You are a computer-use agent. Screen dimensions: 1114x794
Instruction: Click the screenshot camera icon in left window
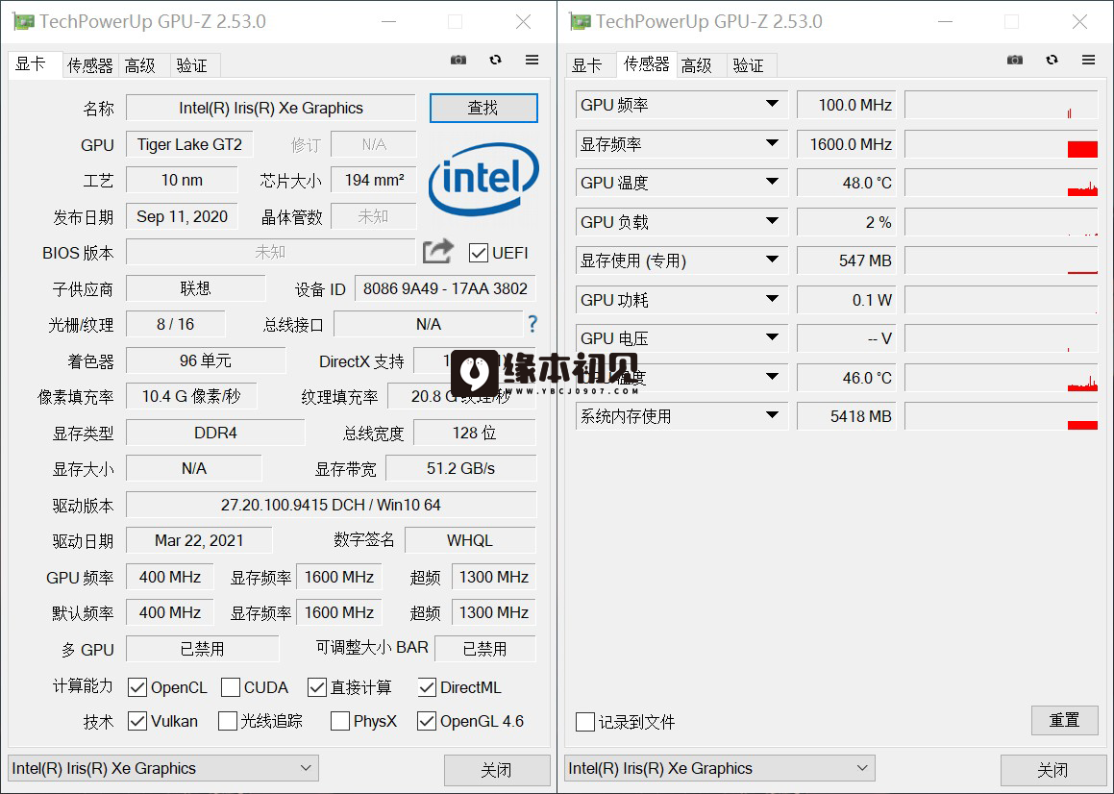(x=458, y=60)
